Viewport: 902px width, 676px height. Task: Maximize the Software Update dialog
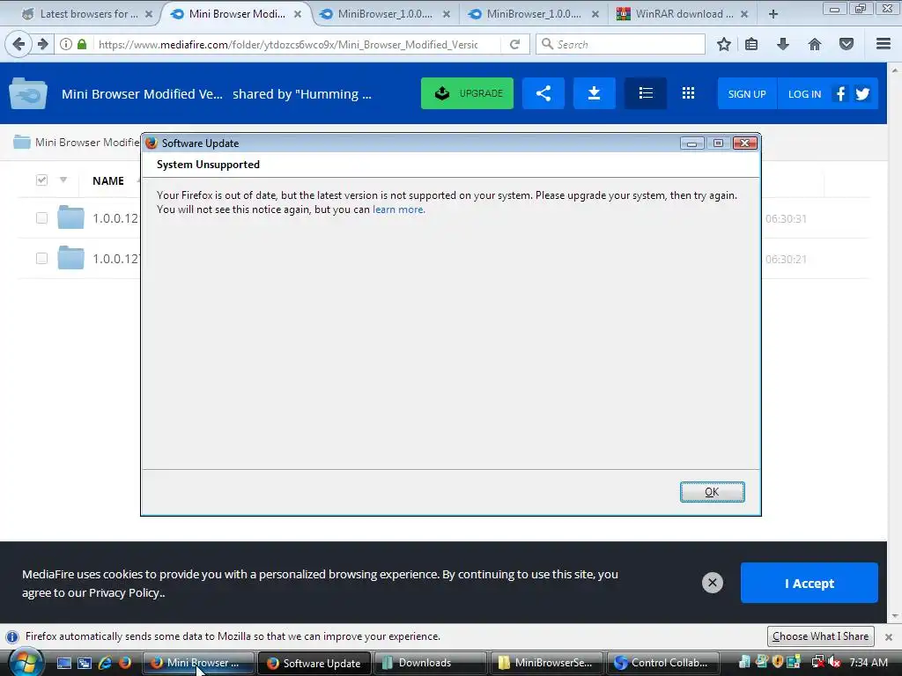(x=718, y=143)
